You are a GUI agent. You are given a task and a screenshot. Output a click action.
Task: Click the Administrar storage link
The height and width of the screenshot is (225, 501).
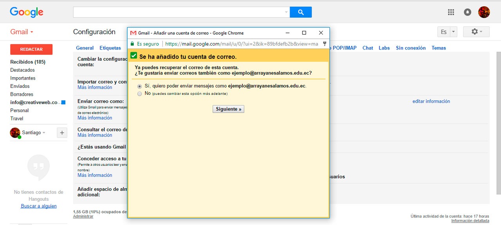point(83,216)
